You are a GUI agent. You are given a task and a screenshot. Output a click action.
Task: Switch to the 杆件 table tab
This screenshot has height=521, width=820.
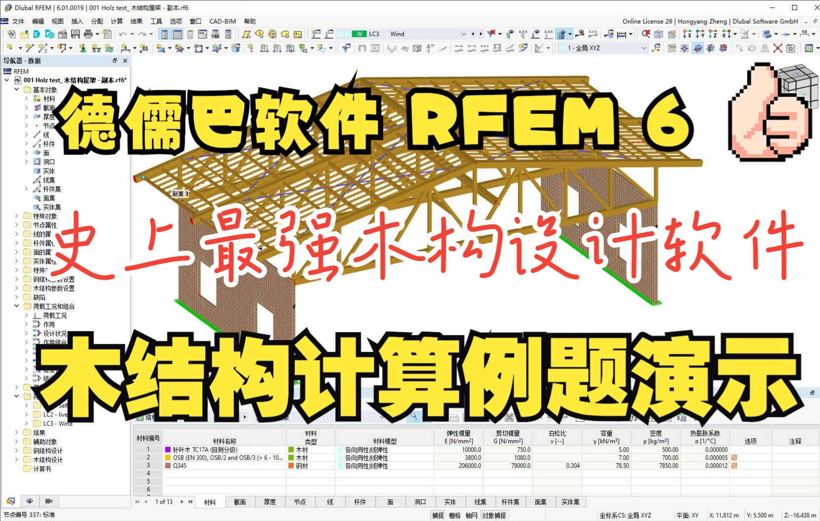(360, 502)
